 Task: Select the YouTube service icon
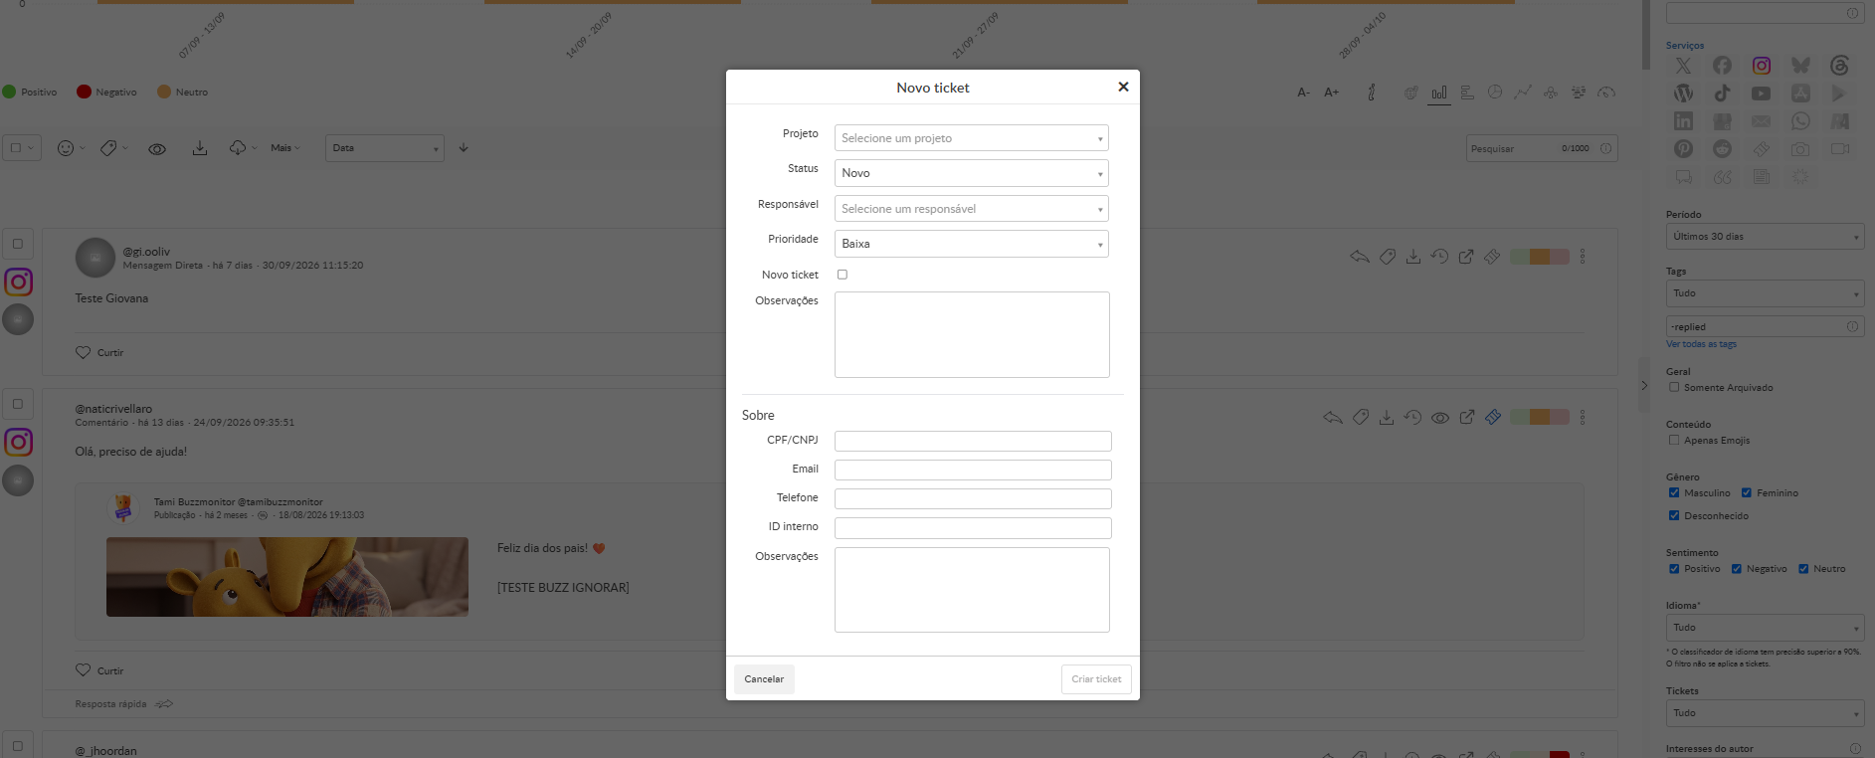pyautogui.click(x=1762, y=94)
